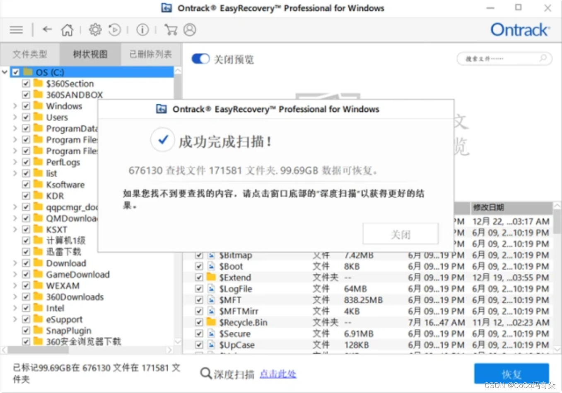Select the $360Section folder icon
Image resolution: width=562 pixels, height=393 pixels.
[x=38, y=83]
